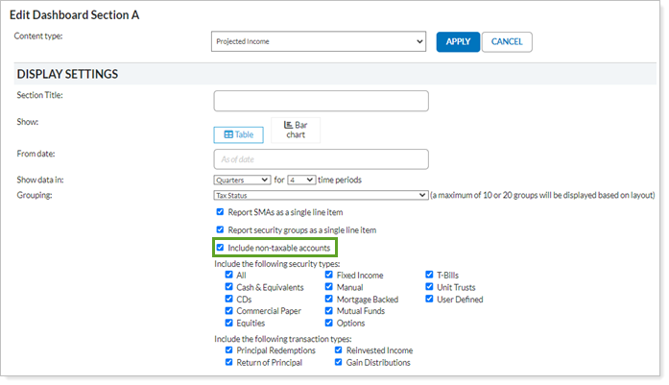Click the From date input field
669x385 pixels.
pos(321,159)
